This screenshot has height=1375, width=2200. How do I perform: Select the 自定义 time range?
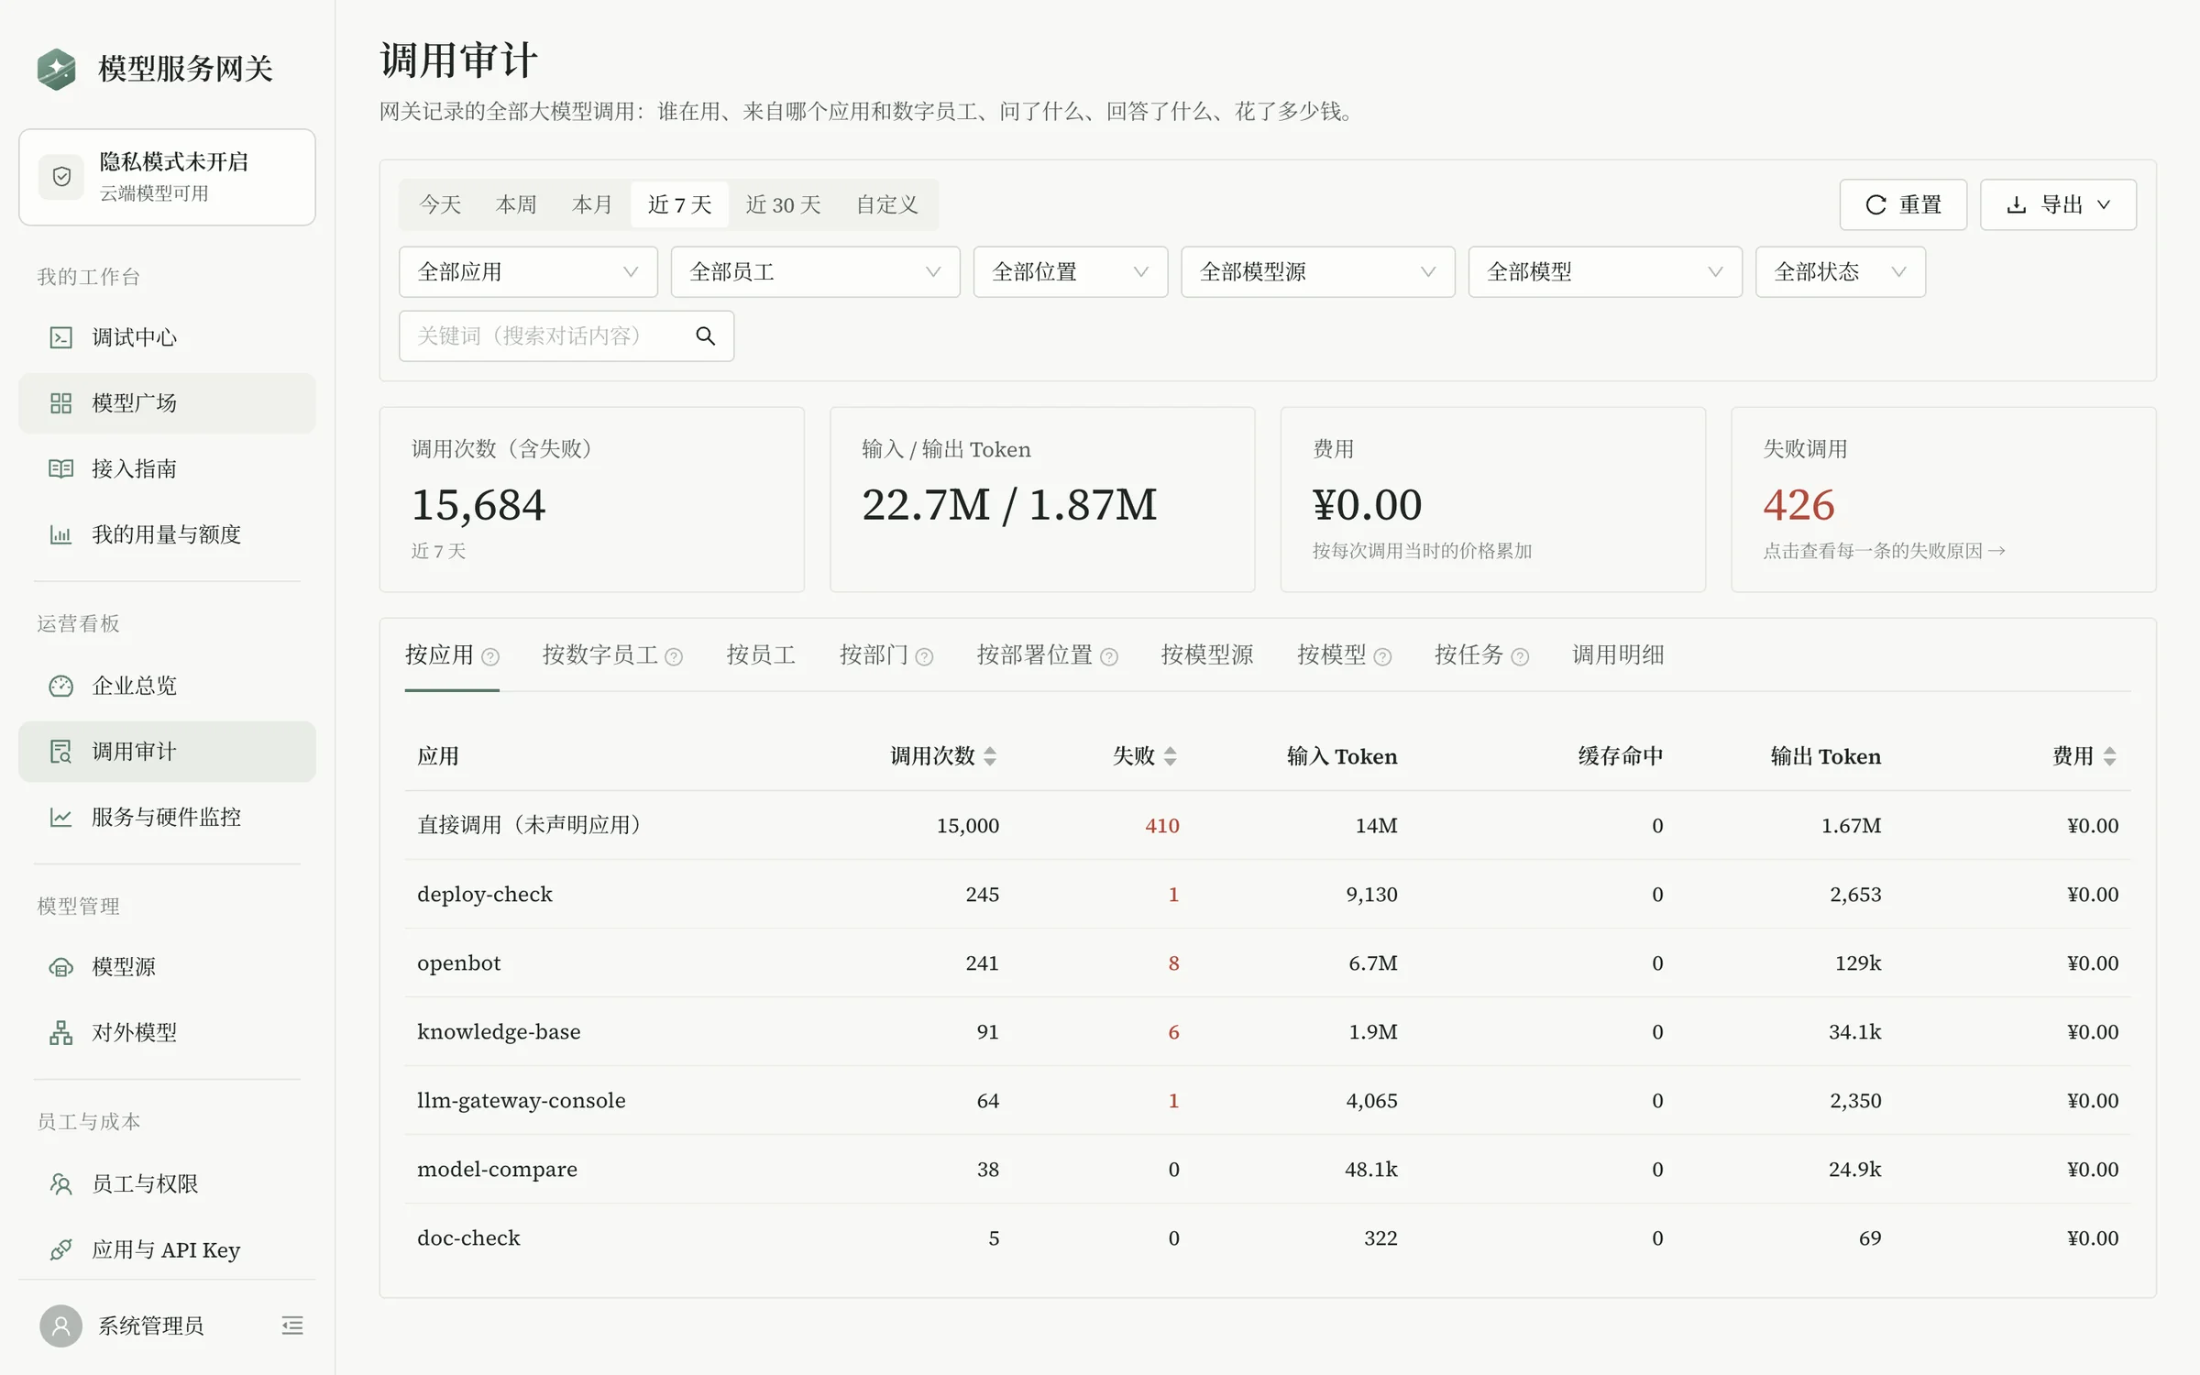tap(887, 204)
